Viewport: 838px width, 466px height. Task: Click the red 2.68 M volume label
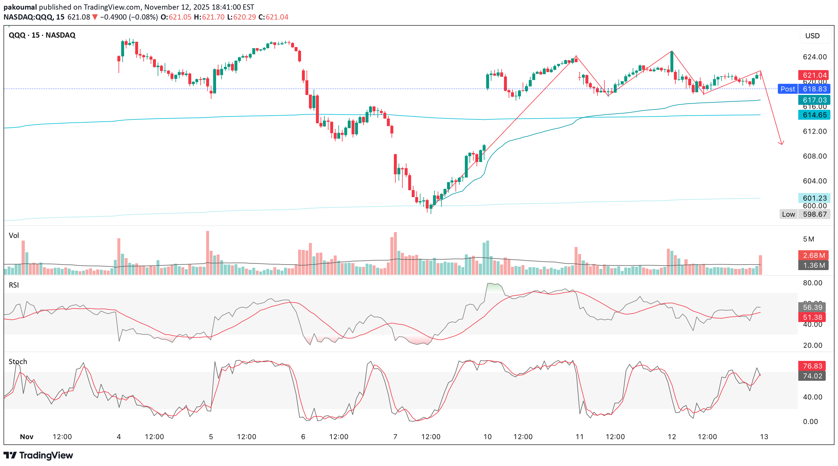[x=813, y=255]
